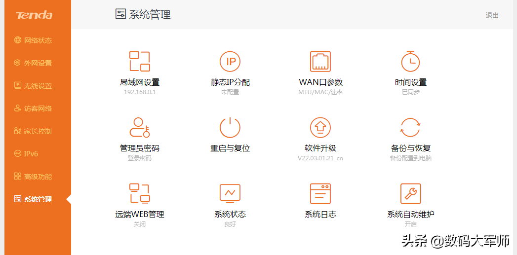Click the 未配置 status text
The width and height of the screenshot is (517, 255).
[x=230, y=92]
